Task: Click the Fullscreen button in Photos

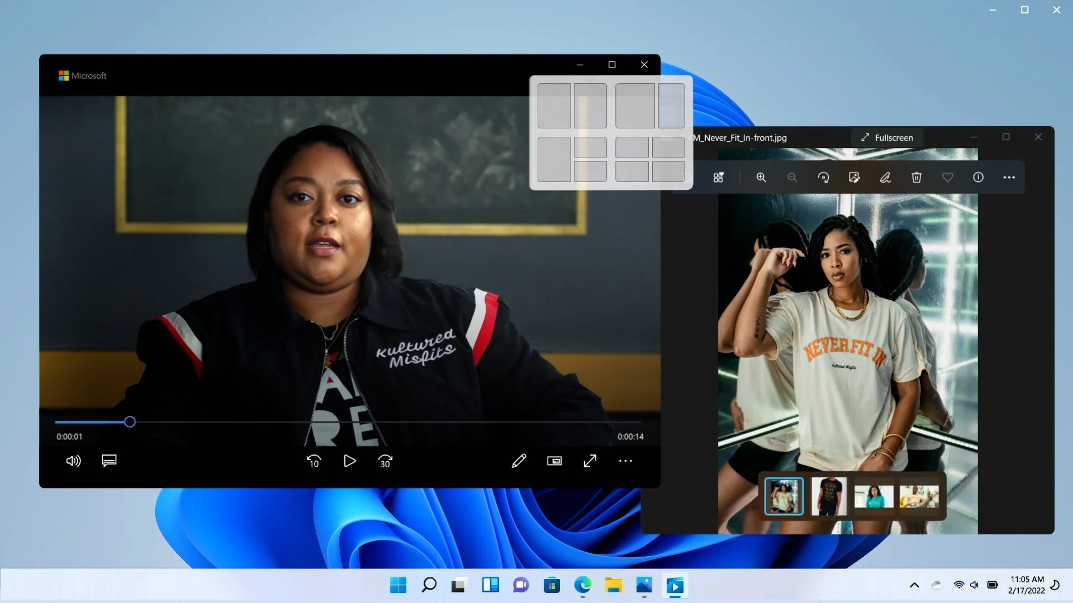Action: (x=887, y=138)
